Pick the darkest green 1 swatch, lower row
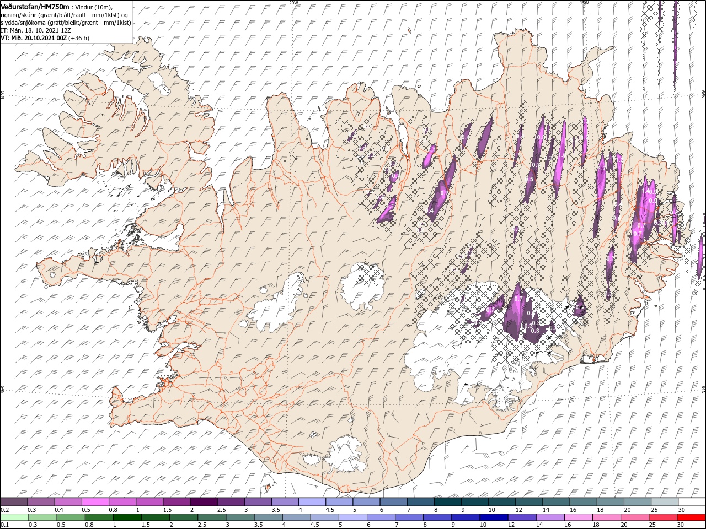 coord(127,517)
